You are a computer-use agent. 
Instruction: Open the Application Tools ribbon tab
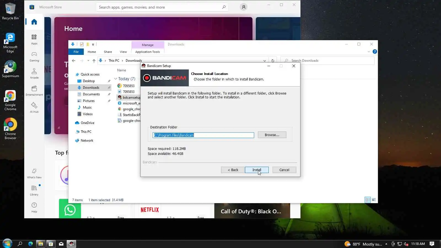click(x=148, y=52)
